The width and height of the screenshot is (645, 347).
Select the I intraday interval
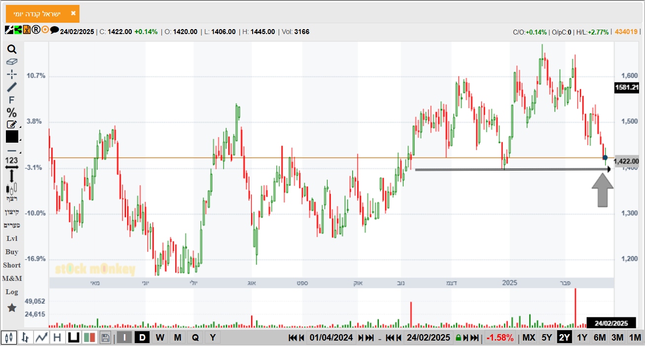[x=124, y=338]
